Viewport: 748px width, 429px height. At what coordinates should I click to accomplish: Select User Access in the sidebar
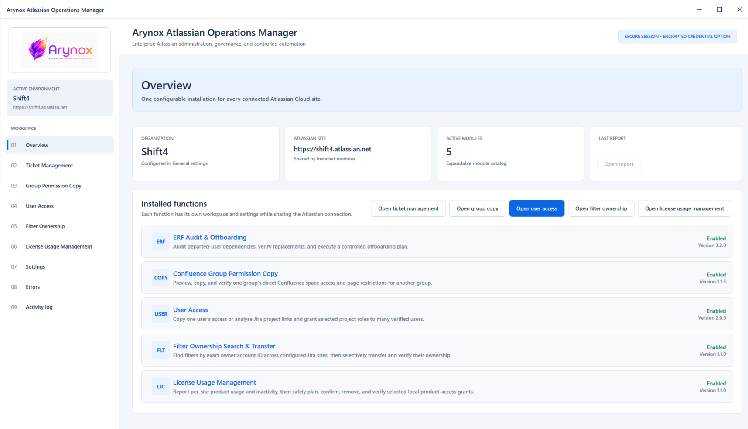pyautogui.click(x=60, y=206)
